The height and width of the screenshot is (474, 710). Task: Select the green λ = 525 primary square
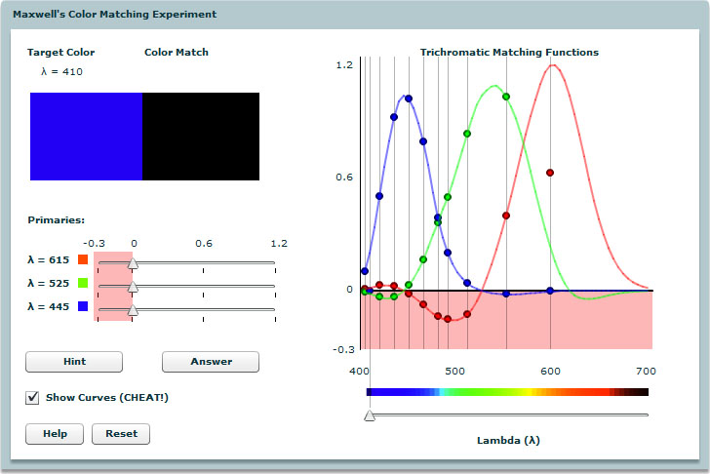pyautogui.click(x=83, y=283)
